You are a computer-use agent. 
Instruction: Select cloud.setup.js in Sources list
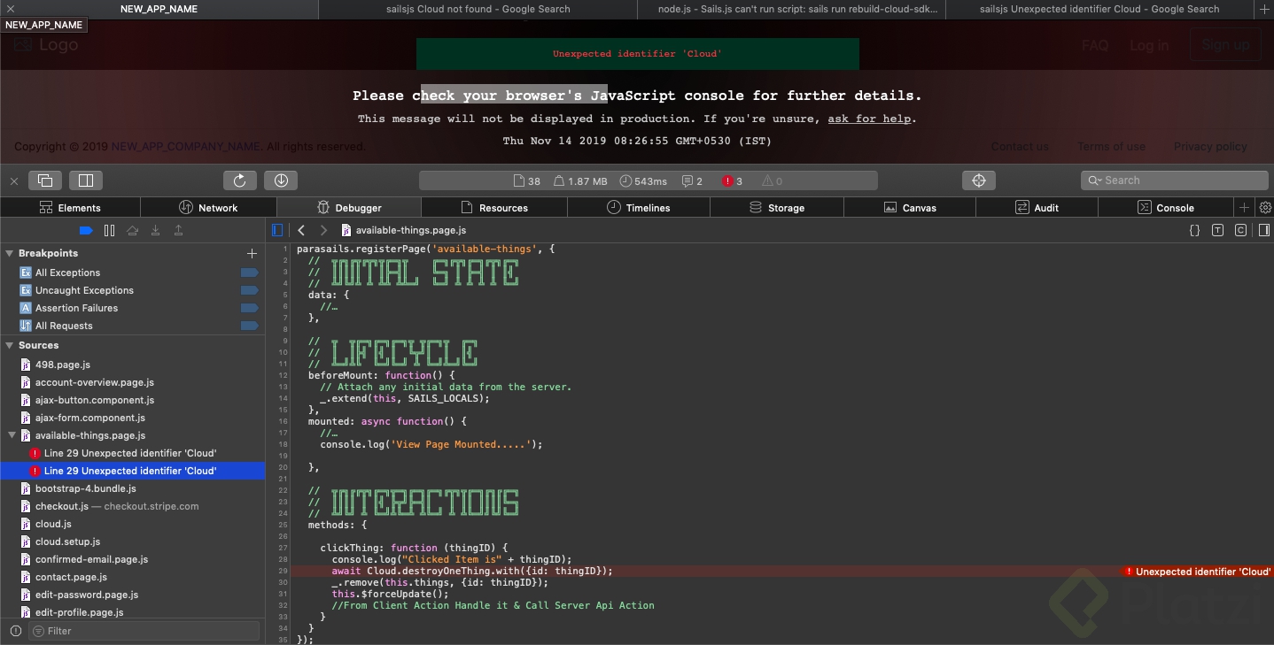pos(67,541)
